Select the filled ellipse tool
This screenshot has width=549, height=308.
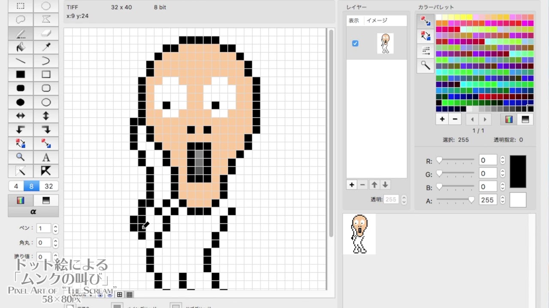click(x=20, y=102)
